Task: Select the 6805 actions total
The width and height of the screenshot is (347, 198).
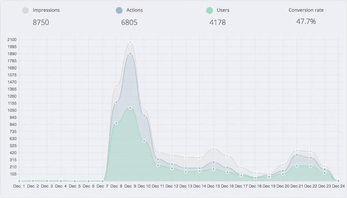Action: [x=129, y=22]
